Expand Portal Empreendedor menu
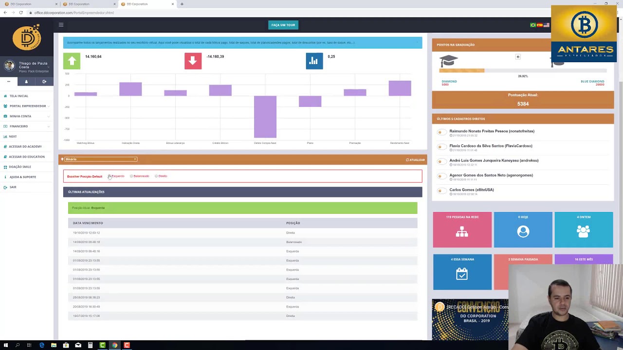This screenshot has height=350, width=623. point(27,106)
